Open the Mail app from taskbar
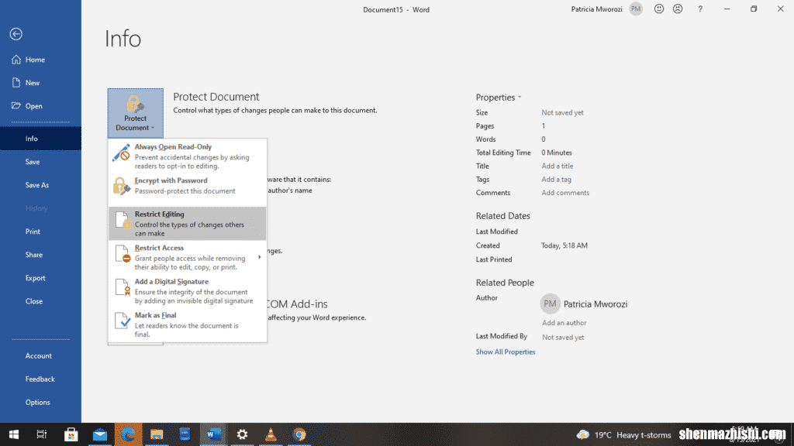Screen dimensions: 794x446 pos(100,434)
